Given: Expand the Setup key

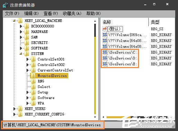Looking at the screenshot, I should click(28, 92).
